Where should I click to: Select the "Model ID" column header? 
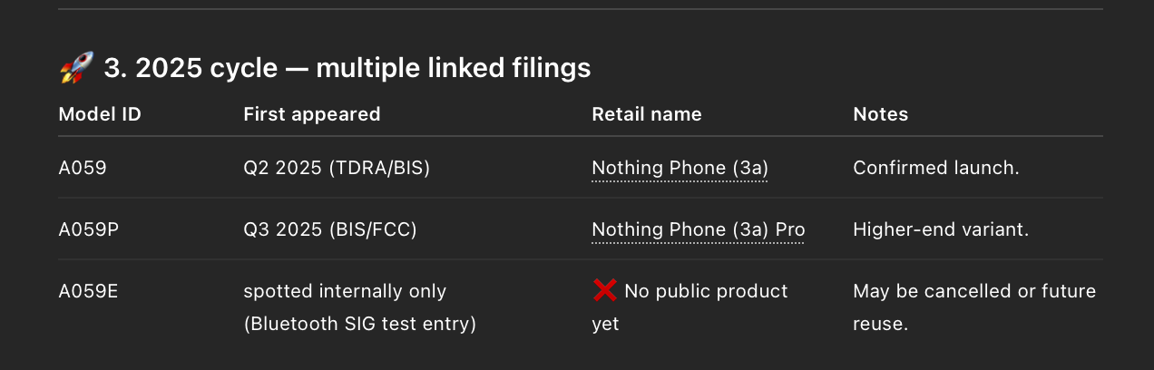pyautogui.click(x=100, y=114)
